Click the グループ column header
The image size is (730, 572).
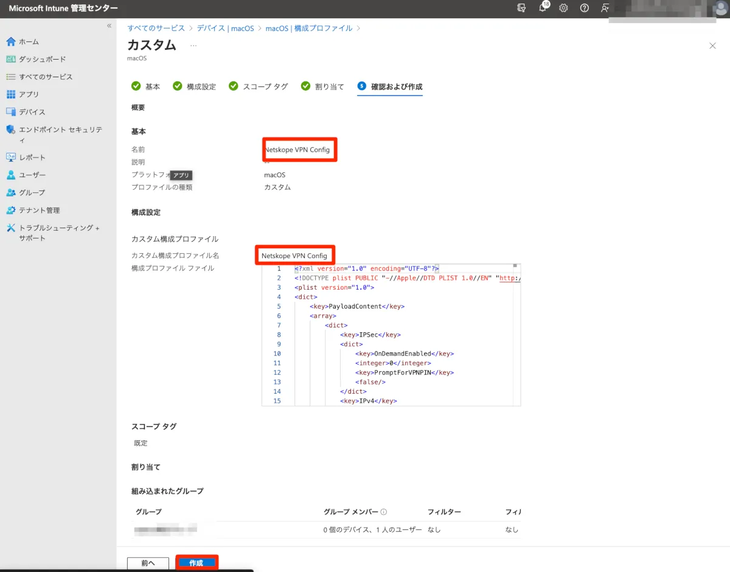(148, 512)
